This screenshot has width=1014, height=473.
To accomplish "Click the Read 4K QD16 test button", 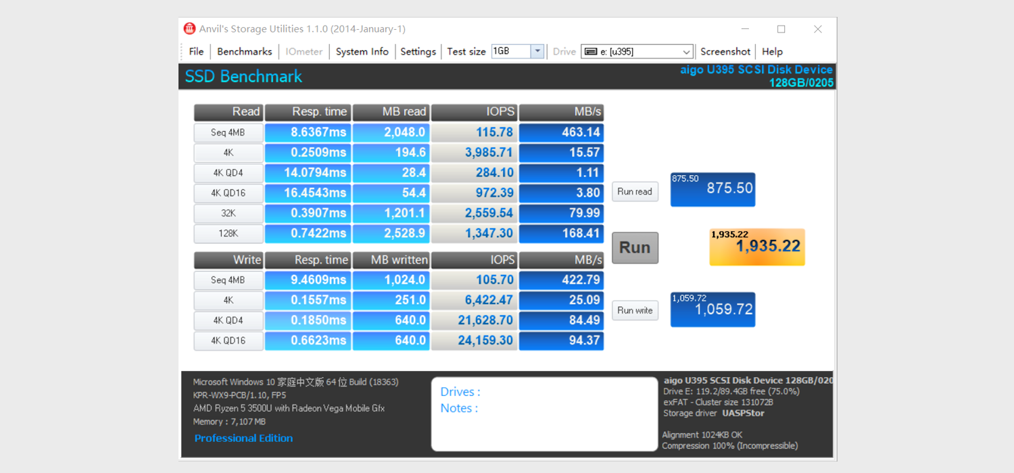I will (x=228, y=193).
